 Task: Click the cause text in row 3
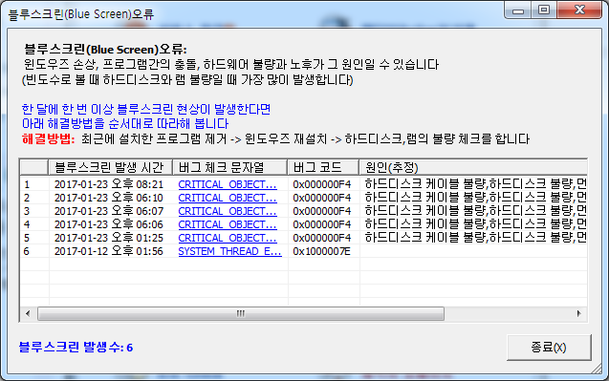pyautogui.click(x=475, y=211)
